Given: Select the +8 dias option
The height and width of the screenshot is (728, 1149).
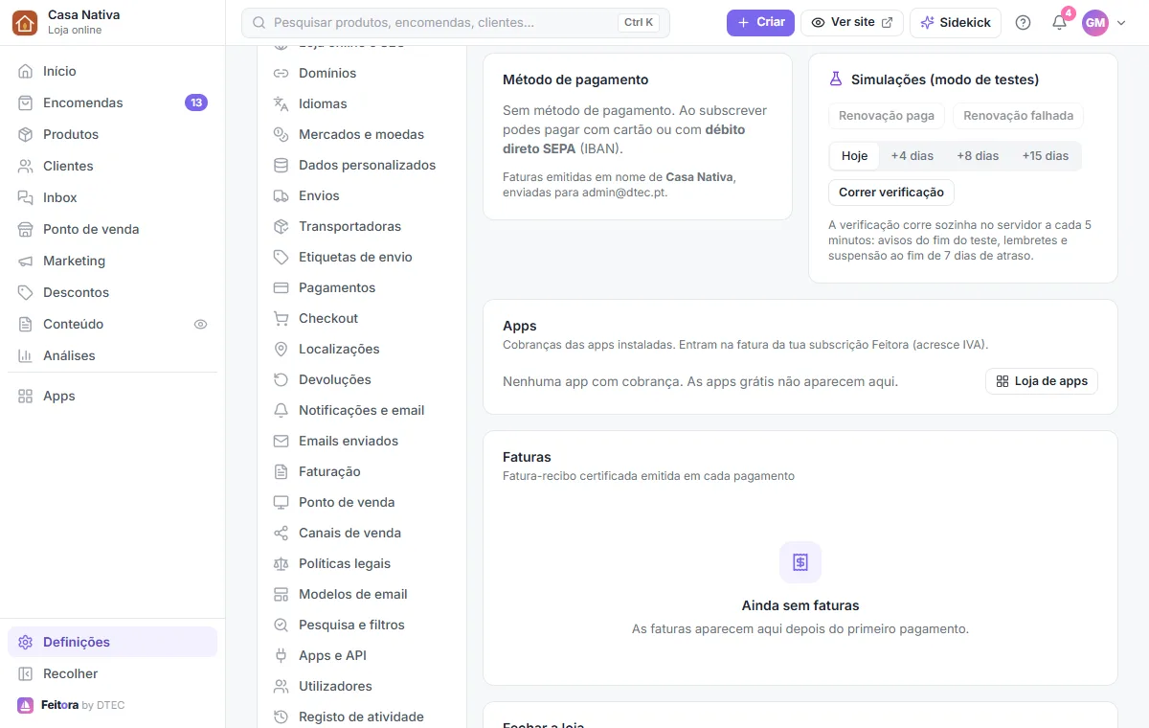Looking at the screenshot, I should coord(978,155).
